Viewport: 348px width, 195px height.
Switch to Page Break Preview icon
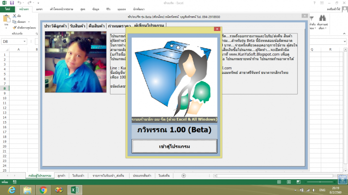click(298, 182)
